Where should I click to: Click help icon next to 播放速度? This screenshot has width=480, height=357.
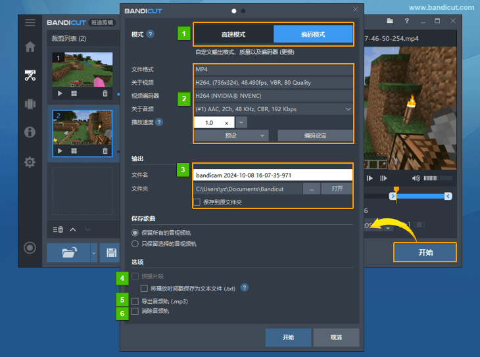(159, 122)
